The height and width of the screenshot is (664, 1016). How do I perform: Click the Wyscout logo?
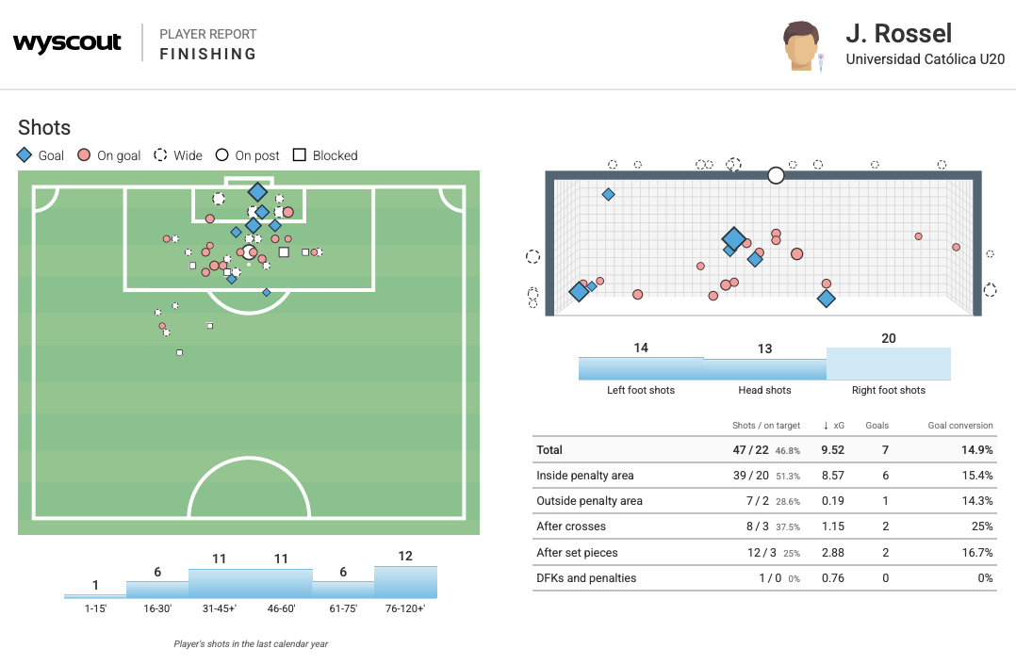(67, 43)
